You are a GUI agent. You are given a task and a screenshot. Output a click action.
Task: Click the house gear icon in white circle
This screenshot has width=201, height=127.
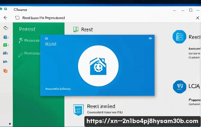(x=98, y=66)
